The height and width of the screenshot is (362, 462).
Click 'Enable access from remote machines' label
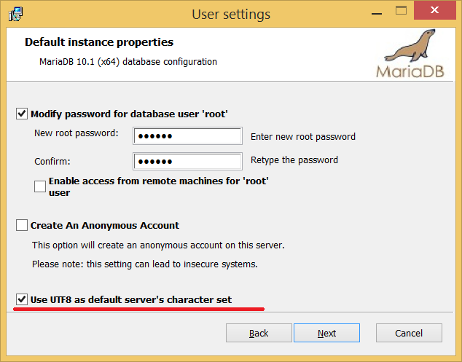pos(158,181)
